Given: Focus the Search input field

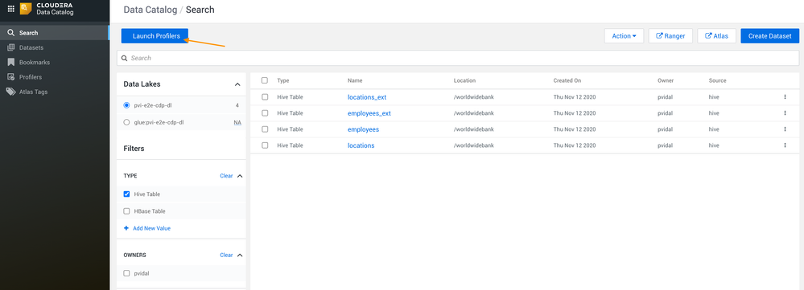Looking at the screenshot, I should tap(458, 59).
